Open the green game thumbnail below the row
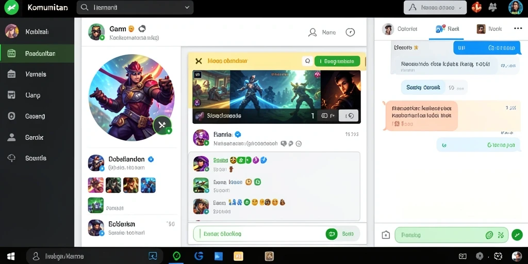Screen dimensions: 528x264 tap(95, 205)
